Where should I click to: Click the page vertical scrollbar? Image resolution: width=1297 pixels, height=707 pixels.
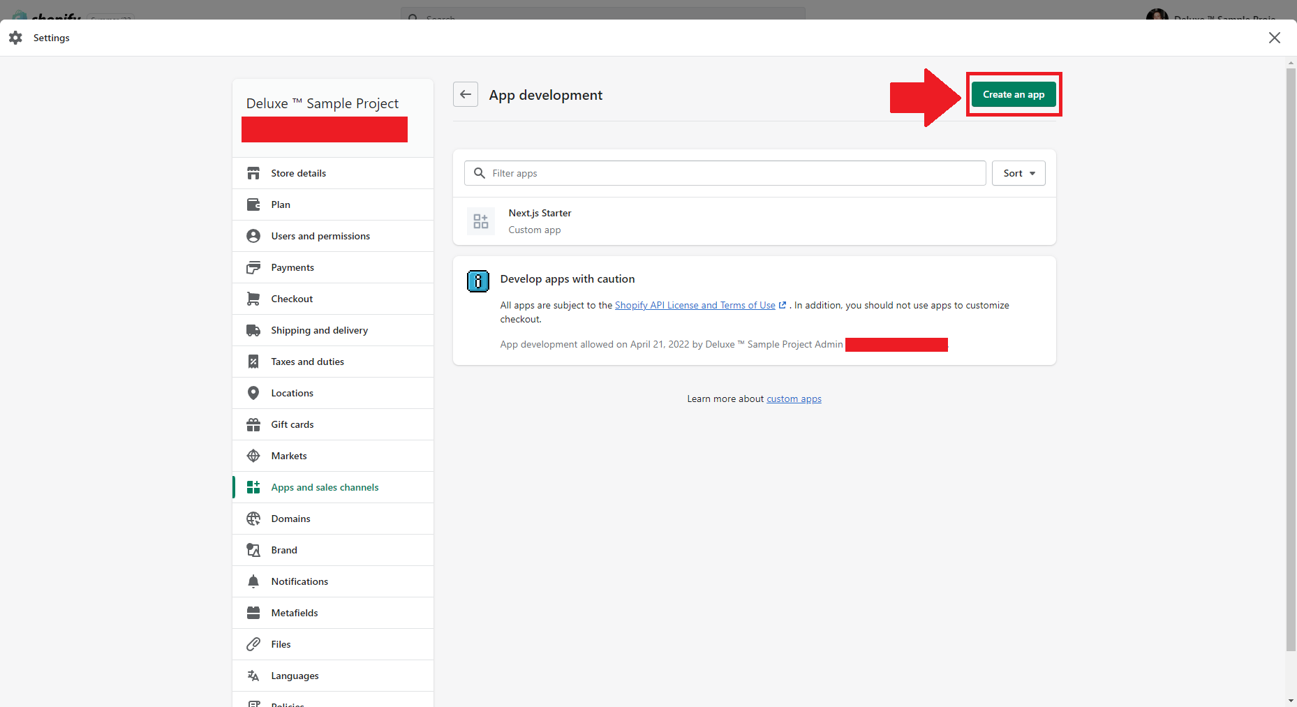[1291, 359]
